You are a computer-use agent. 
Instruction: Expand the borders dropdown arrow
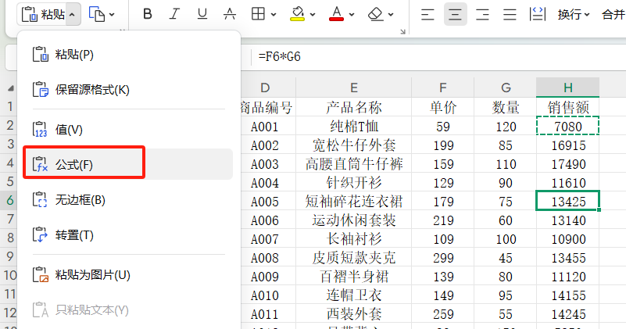(x=273, y=15)
